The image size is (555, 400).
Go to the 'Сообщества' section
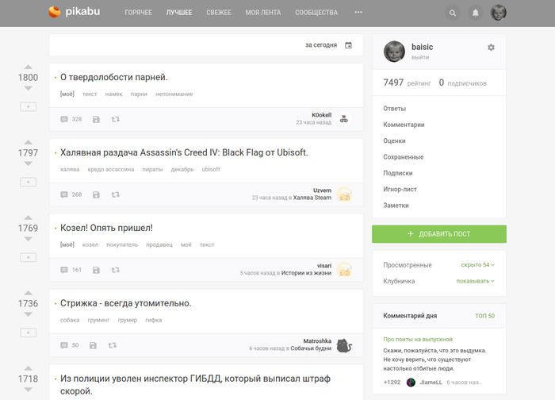(x=316, y=13)
